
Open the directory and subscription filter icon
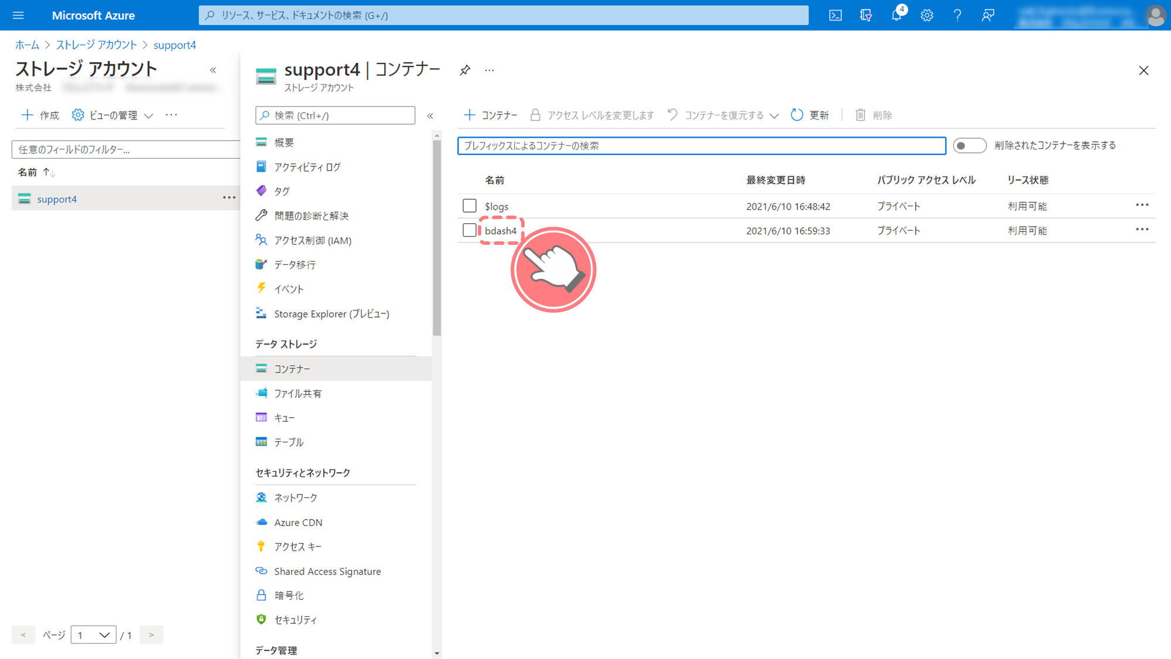866,15
